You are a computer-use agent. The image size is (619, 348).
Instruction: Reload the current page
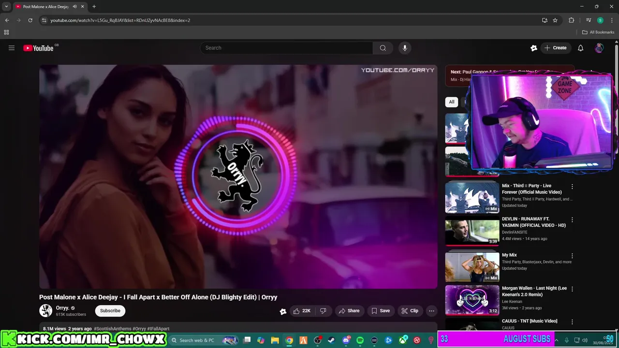pyautogui.click(x=30, y=20)
